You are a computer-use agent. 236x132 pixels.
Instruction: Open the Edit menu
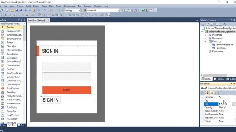point(6,6)
